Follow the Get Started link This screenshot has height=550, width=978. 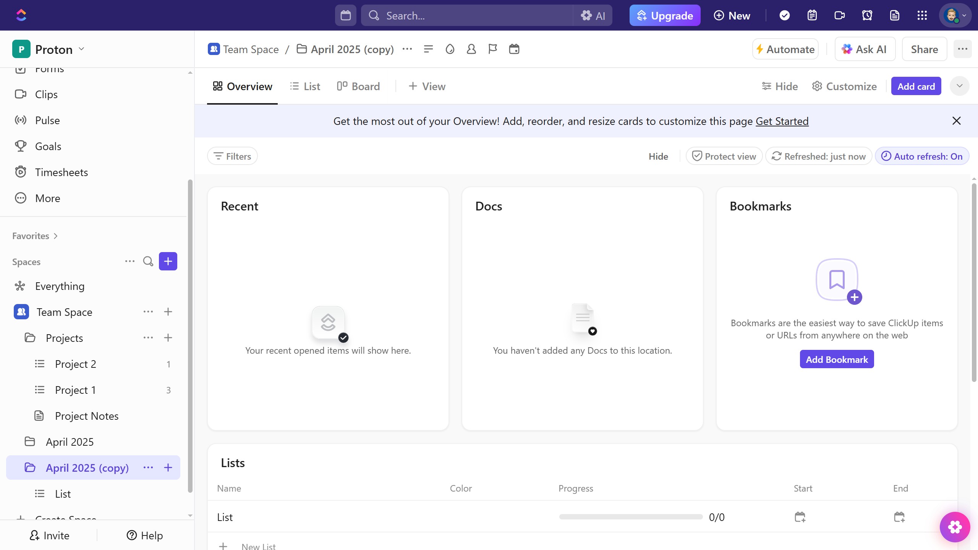point(782,121)
